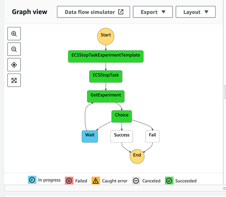
Task: Click the Succeeded checkmark legend icon
Action: pos(169,181)
